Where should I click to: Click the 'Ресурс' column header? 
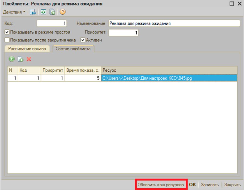point(169,70)
